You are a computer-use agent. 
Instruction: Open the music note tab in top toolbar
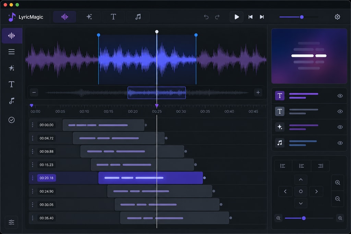(x=138, y=17)
